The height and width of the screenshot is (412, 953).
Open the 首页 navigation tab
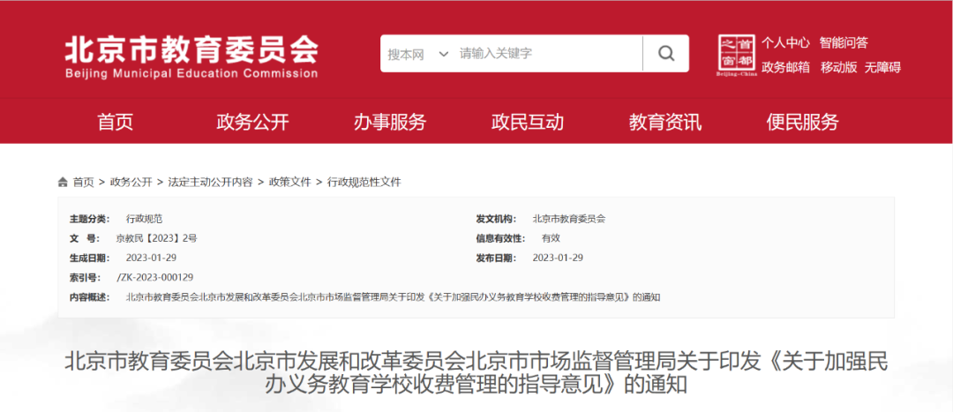pos(115,122)
